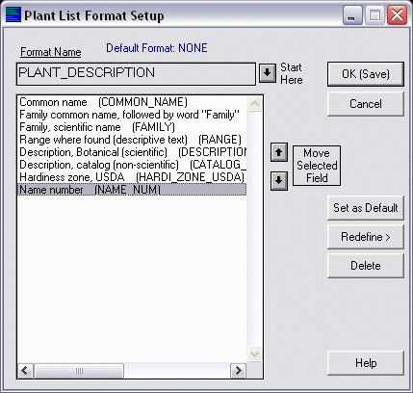Select Hardiness zone, USDA entry
The width and height of the screenshot is (413, 393).
pyautogui.click(x=132, y=177)
